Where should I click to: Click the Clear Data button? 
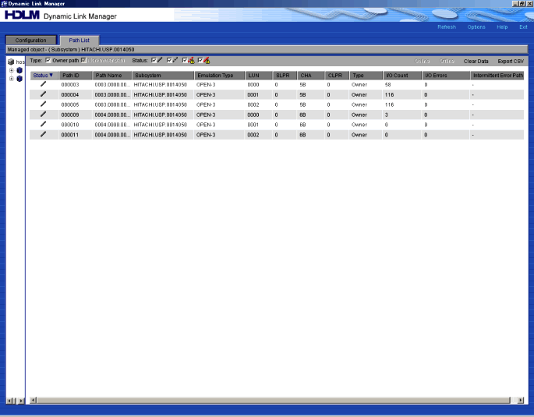tap(476, 62)
